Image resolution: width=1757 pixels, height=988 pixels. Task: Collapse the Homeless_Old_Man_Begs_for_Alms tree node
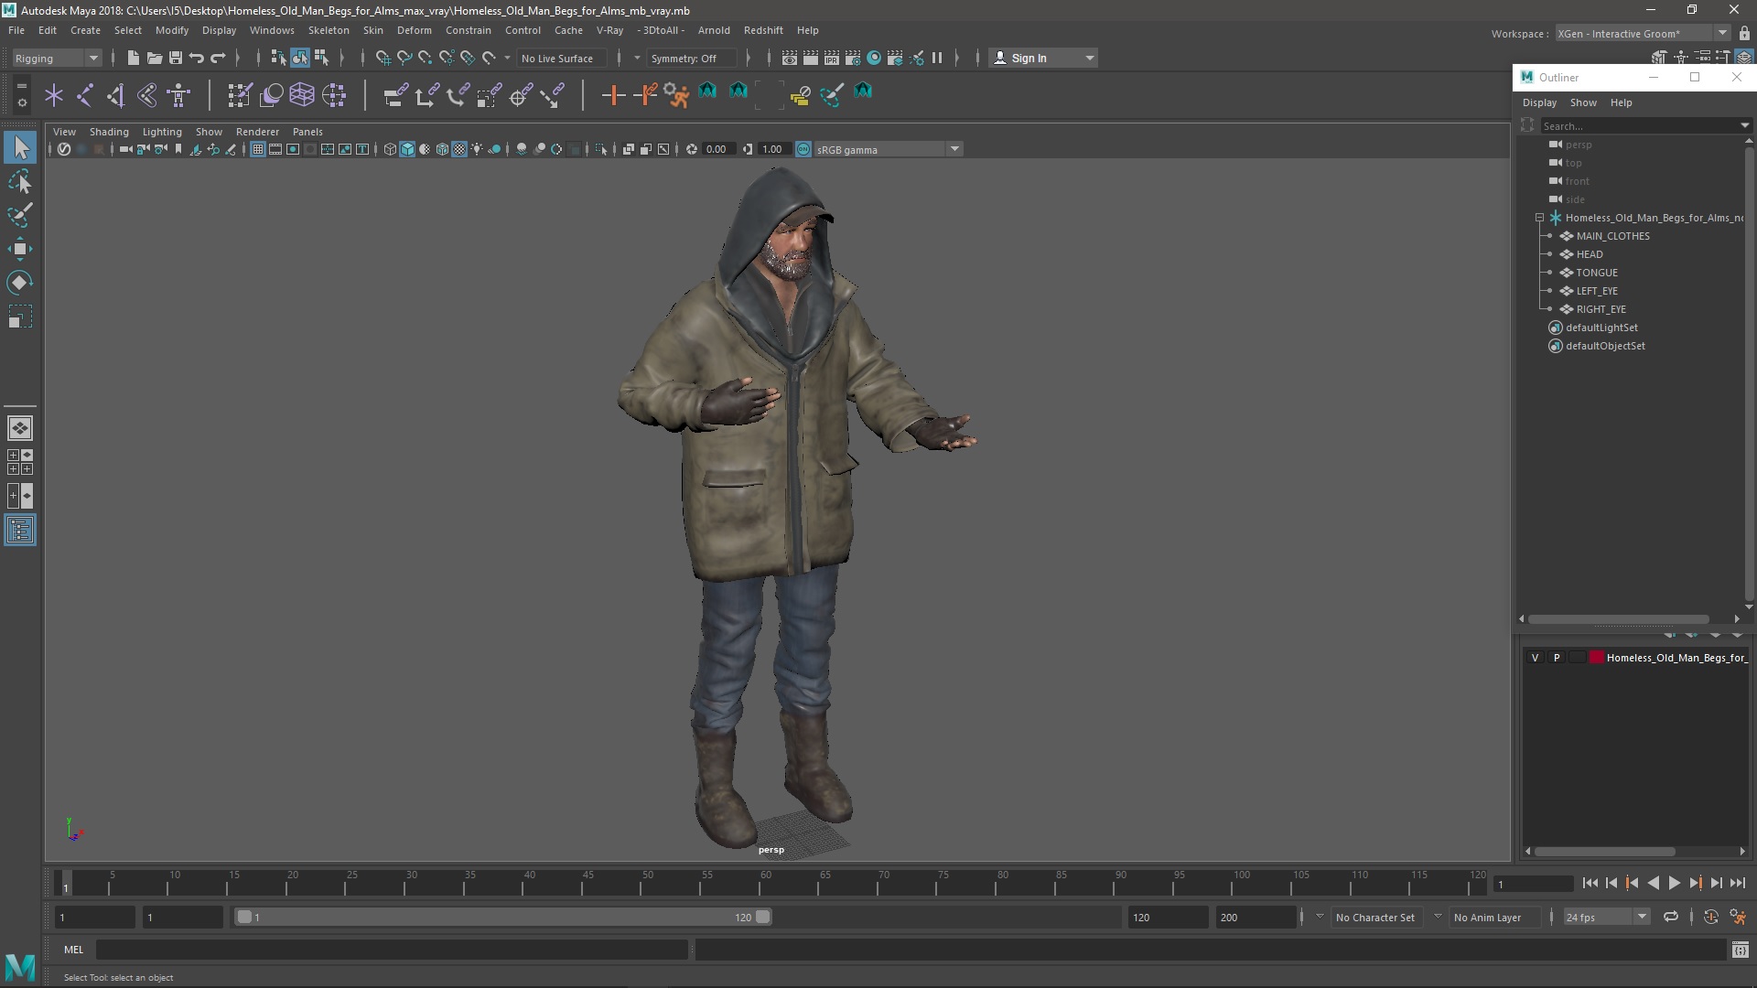[x=1540, y=218]
